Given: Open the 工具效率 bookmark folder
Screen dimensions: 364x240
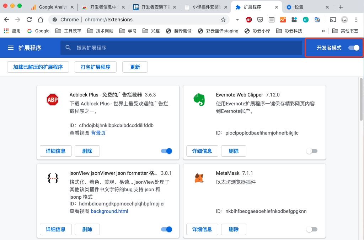Looking at the screenshot, I should point(69,31).
